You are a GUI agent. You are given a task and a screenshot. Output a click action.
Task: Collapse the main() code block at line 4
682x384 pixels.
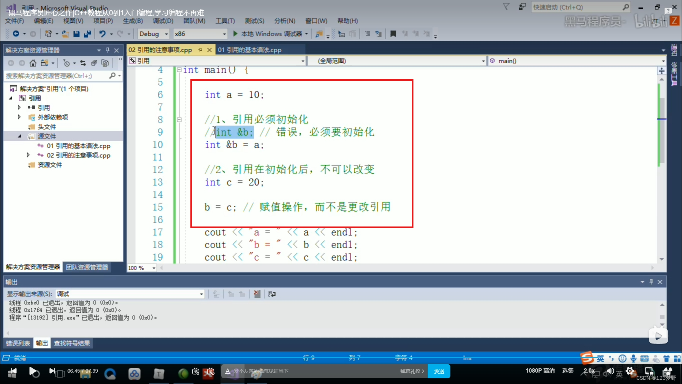[x=179, y=70]
